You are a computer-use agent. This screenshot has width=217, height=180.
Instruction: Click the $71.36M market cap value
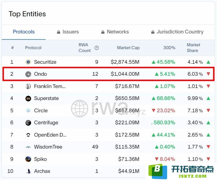click(x=129, y=159)
